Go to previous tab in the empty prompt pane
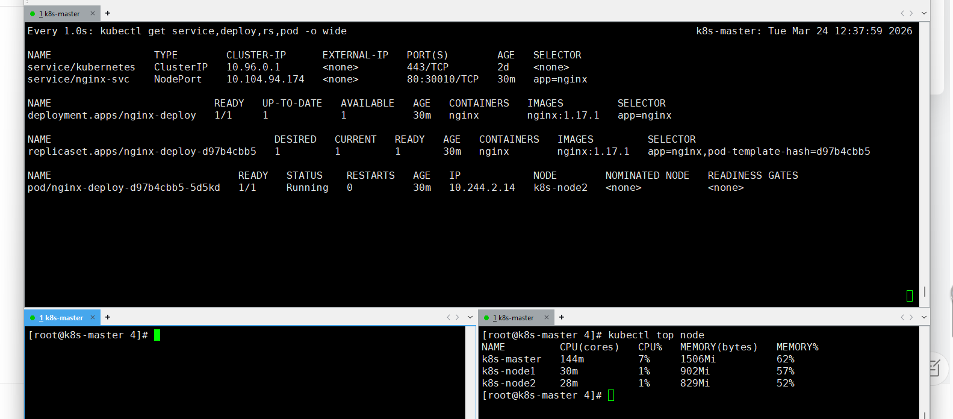 point(448,317)
